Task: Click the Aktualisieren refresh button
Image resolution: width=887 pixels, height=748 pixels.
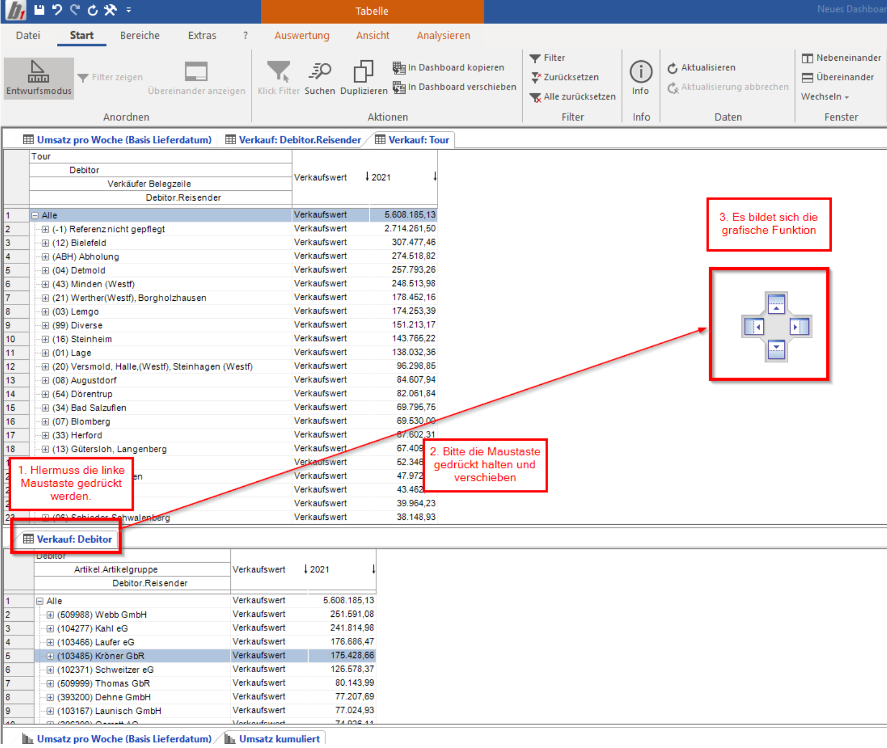Action: pyautogui.click(x=702, y=67)
